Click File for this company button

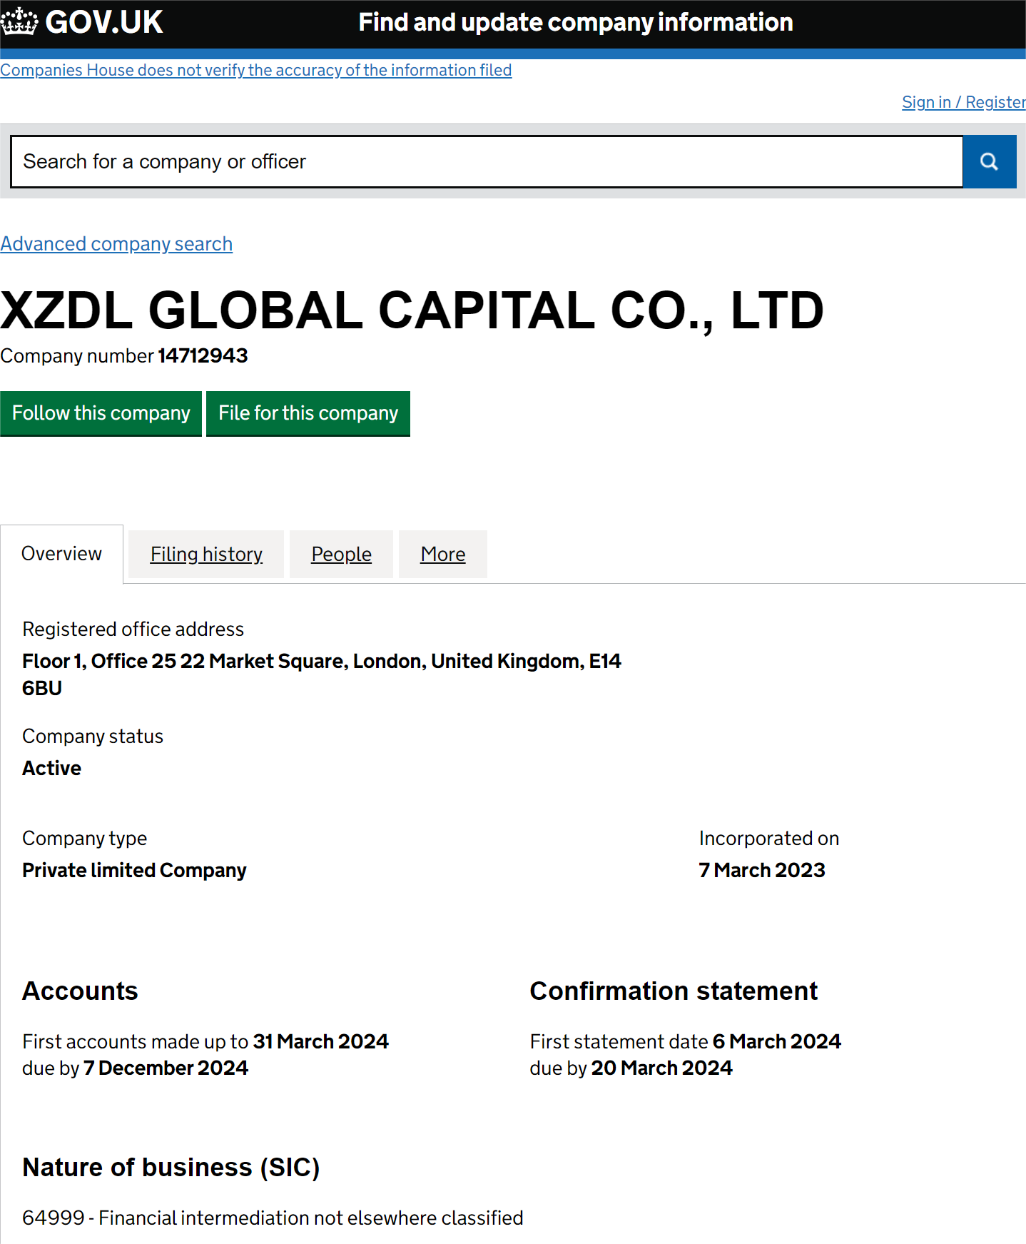308,413
